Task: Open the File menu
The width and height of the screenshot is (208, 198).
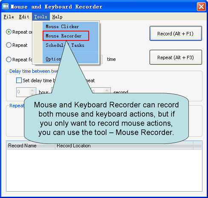Action: click(9, 17)
